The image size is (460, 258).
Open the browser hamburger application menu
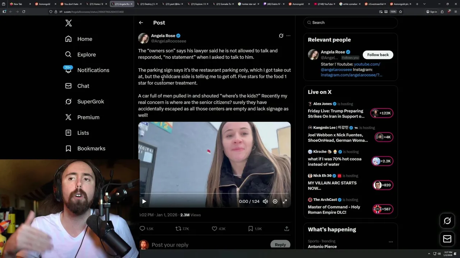[x=456, y=11]
